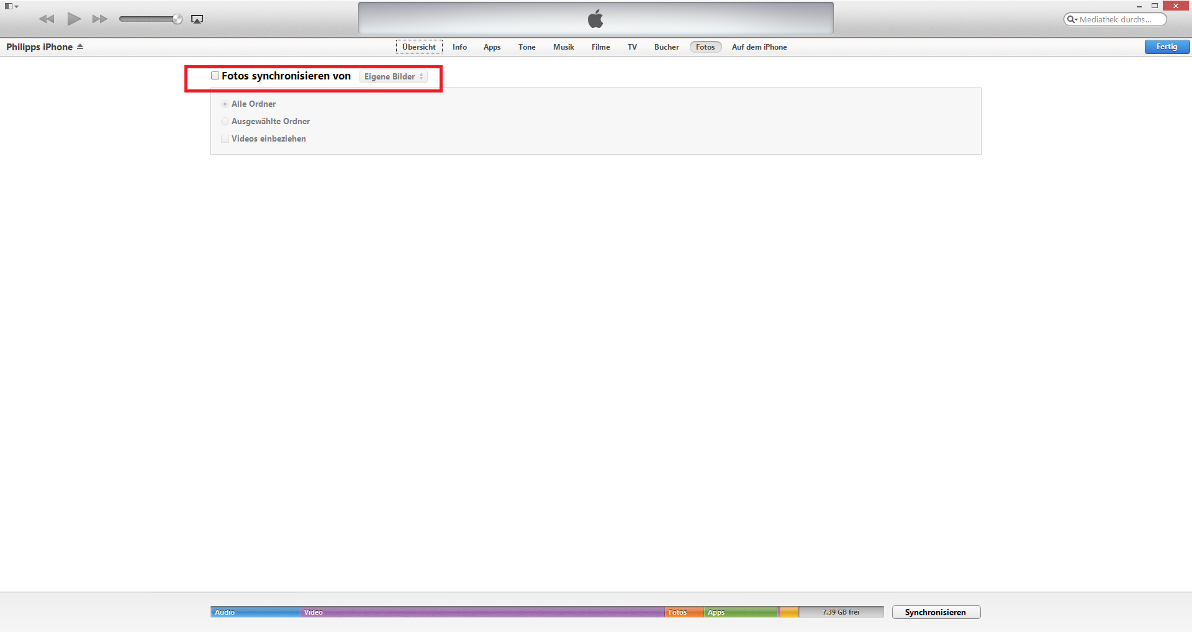Open the TV tab

point(632,47)
